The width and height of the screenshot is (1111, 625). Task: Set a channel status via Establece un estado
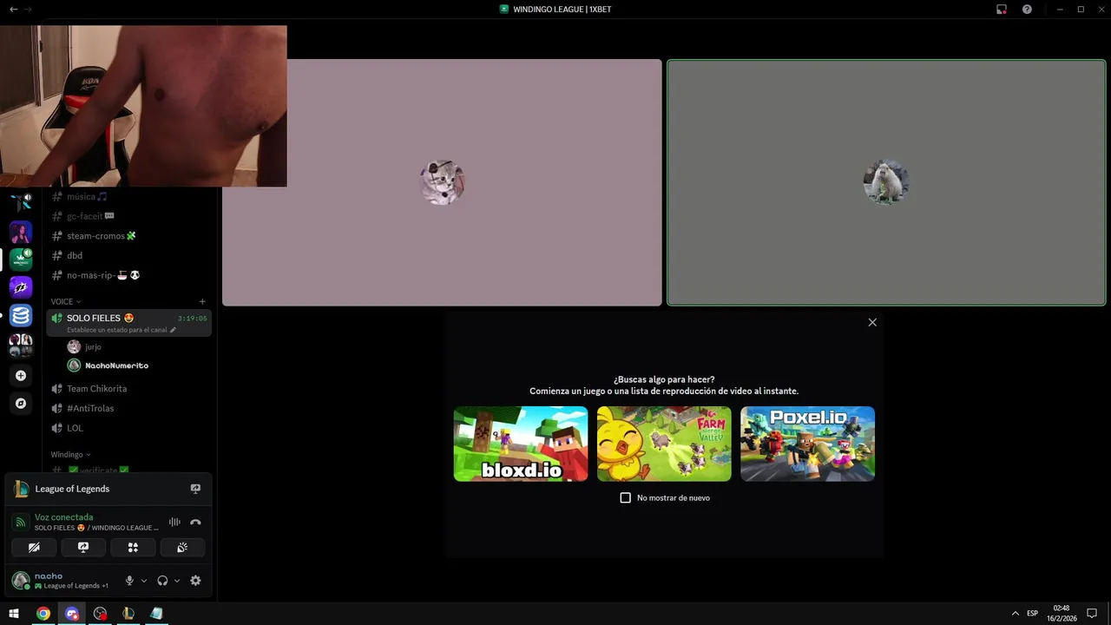coord(121,330)
